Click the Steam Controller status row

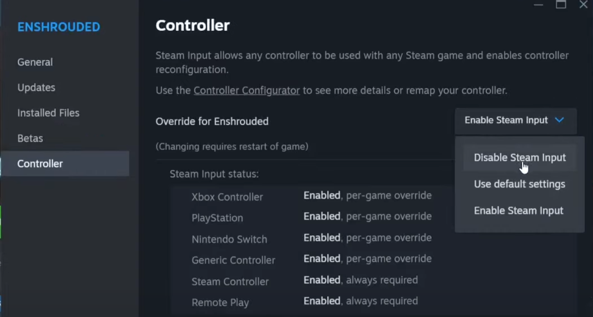click(304, 281)
